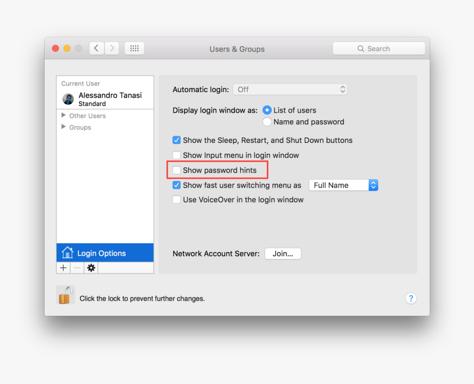
Task: Enable the Show password hints checkbox
Action: tap(176, 170)
